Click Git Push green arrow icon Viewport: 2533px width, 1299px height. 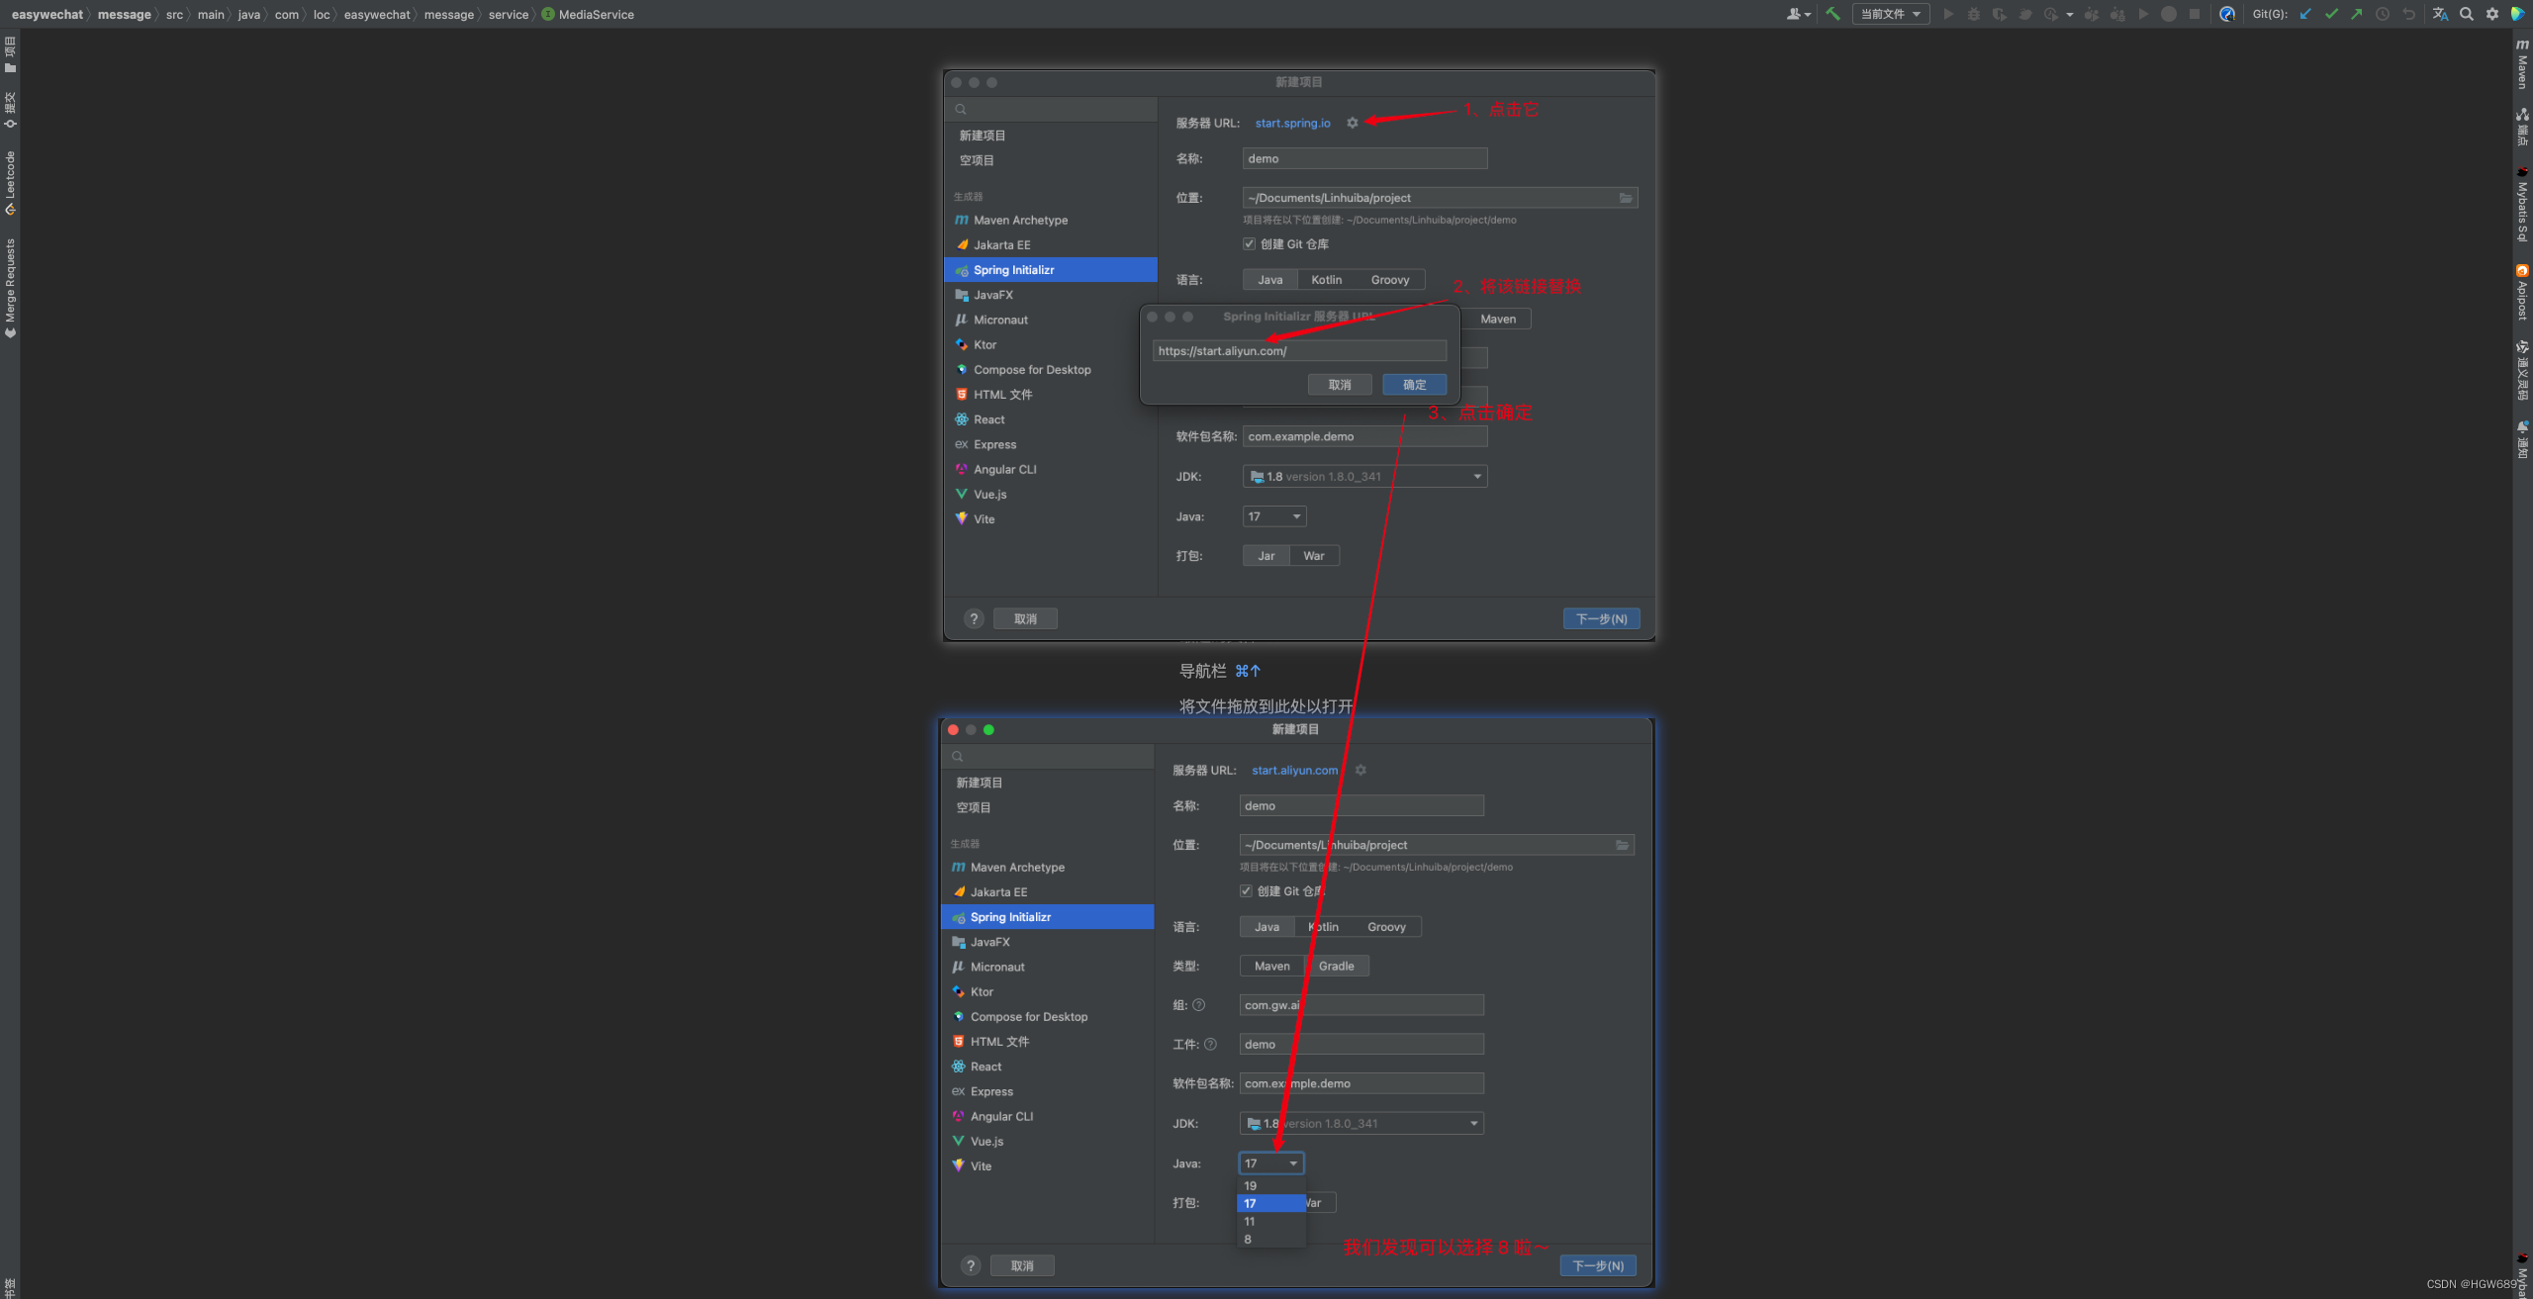click(2357, 14)
